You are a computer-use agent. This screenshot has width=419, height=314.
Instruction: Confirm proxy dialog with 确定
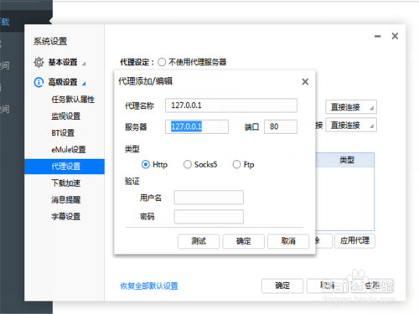pos(243,241)
